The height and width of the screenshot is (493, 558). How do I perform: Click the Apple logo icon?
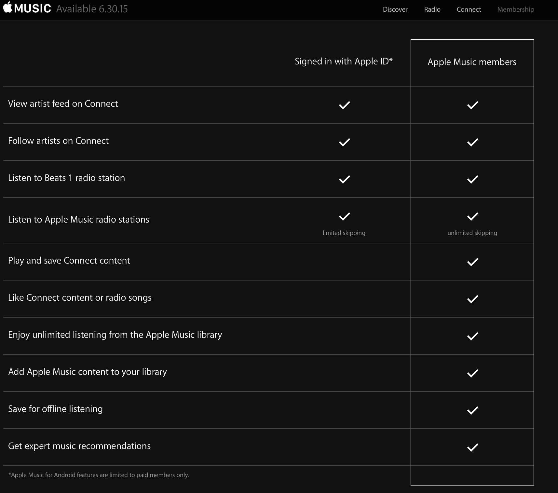pyautogui.click(x=8, y=7)
